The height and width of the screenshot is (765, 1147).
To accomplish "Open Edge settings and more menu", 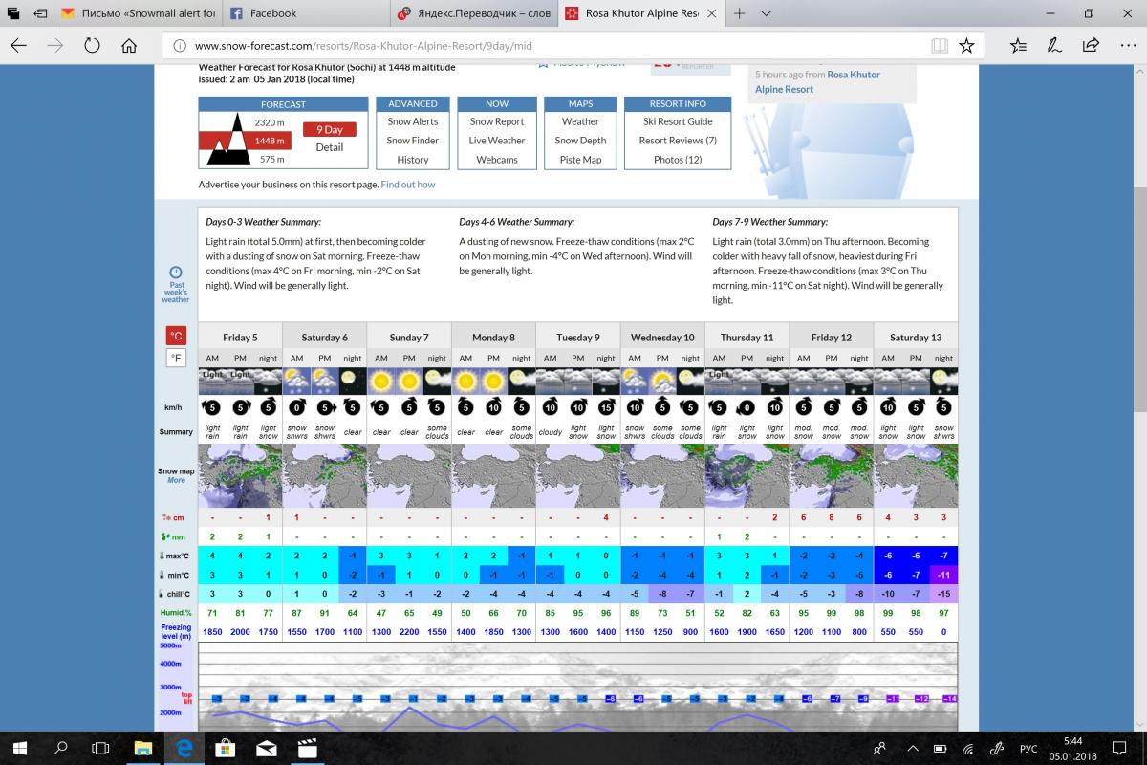I will click(1127, 45).
